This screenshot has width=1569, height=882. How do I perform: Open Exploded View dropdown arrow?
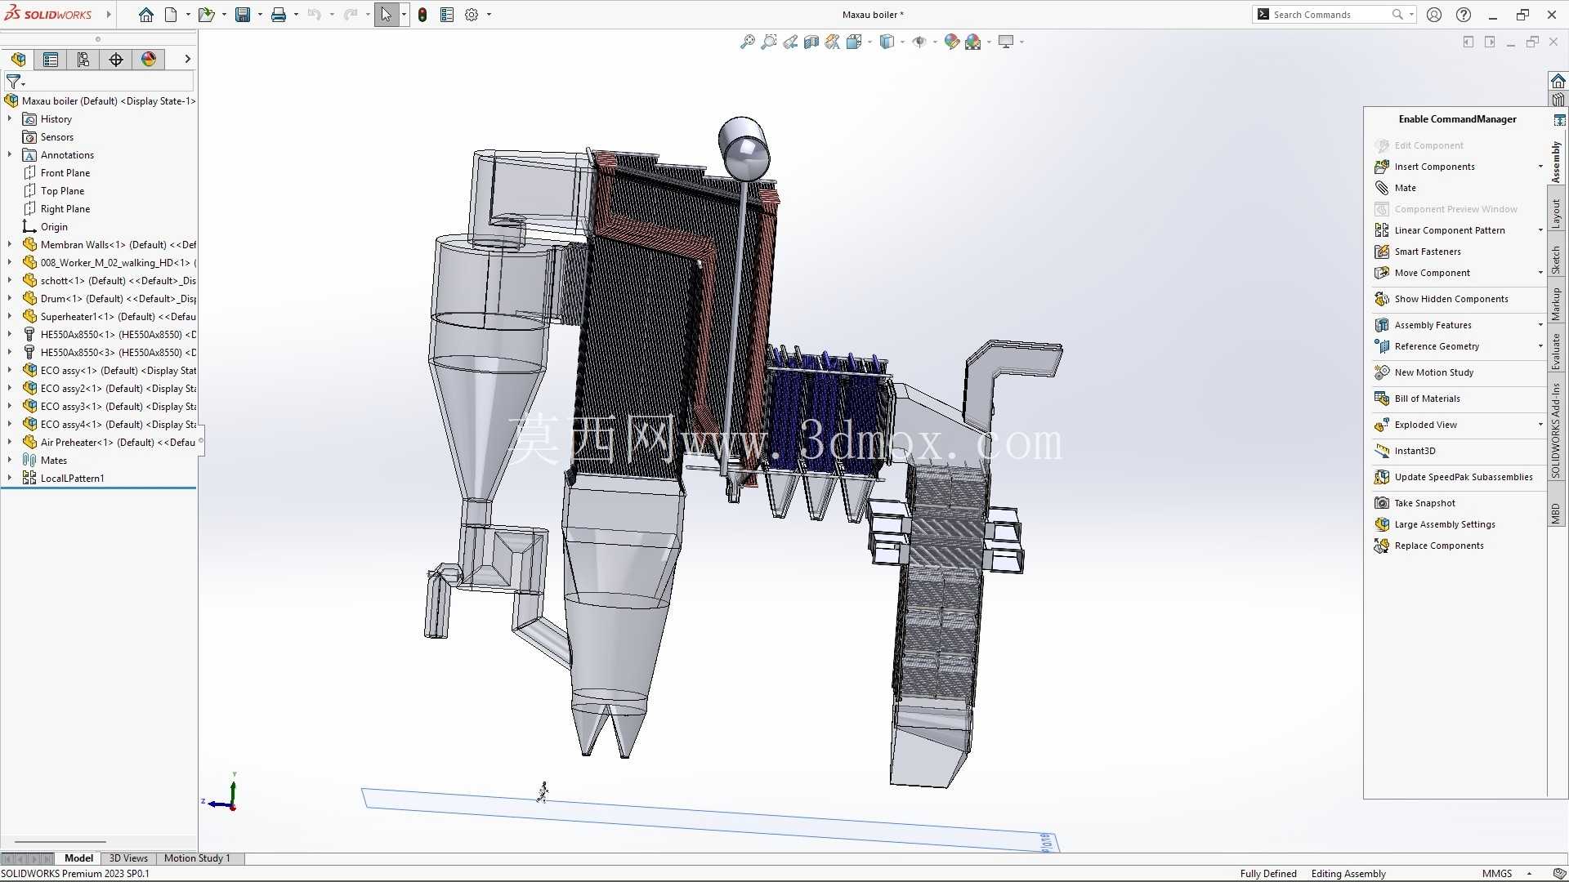pos(1540,425)
